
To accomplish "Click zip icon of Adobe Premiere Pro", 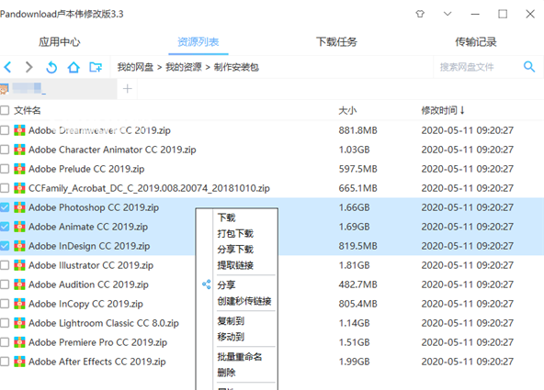I will click(19, 342).
